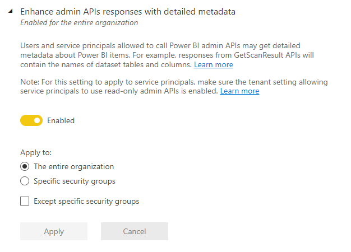Click The entire organization option label text
Screen dimensions: 351x252
click(73, 166)
